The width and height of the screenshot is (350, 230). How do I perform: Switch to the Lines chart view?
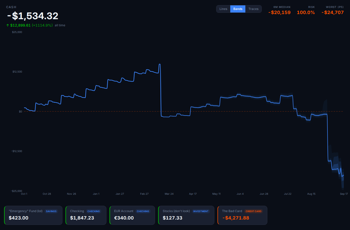tap(223, 9)
